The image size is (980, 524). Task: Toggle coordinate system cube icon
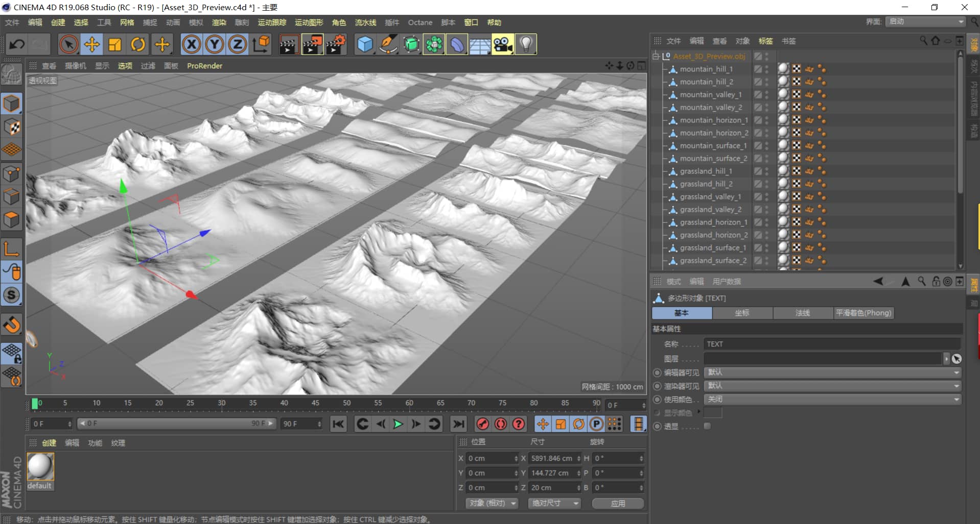[x=261, y=44]
